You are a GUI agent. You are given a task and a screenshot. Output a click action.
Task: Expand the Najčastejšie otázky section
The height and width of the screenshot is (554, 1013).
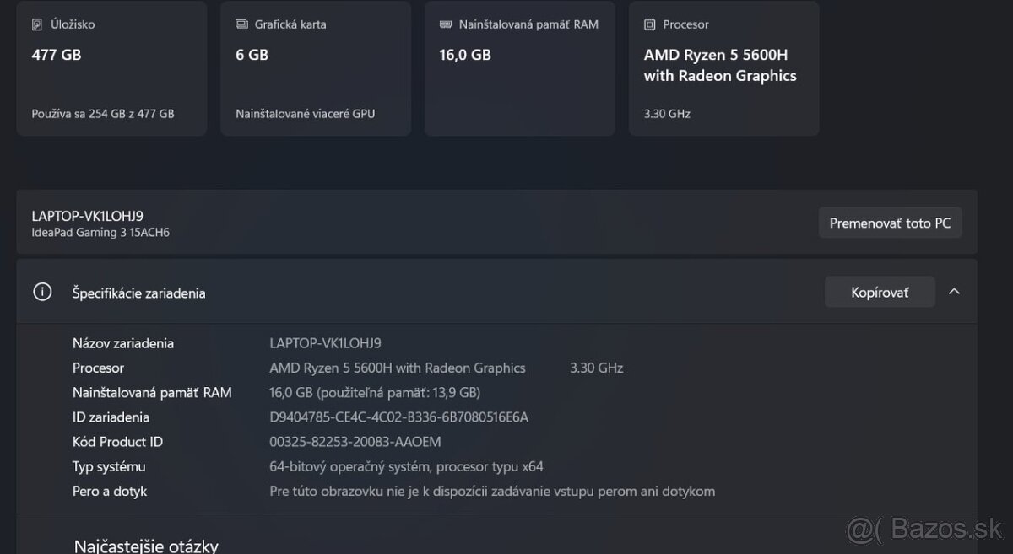tap(146, 544)
